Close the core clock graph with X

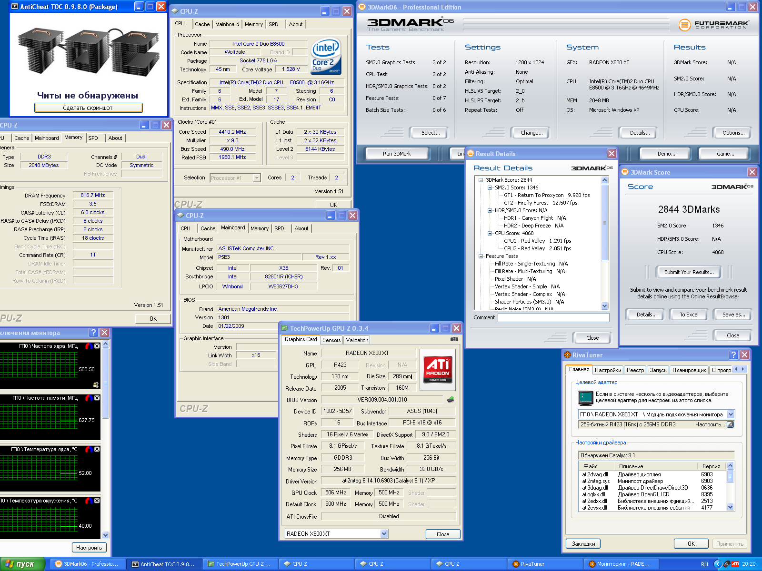point(97,346)
